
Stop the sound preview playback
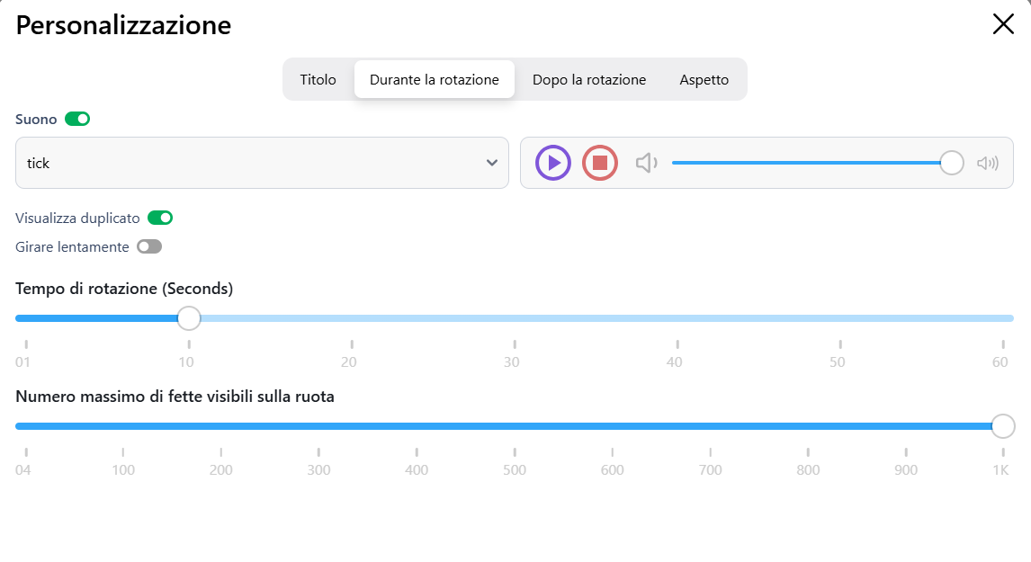tap(600, 163)
